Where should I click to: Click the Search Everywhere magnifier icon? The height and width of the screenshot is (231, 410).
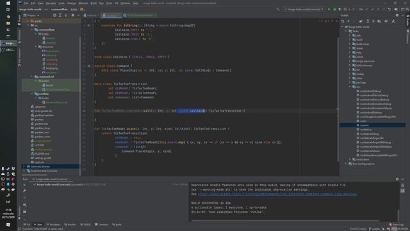tap(407, 9)
